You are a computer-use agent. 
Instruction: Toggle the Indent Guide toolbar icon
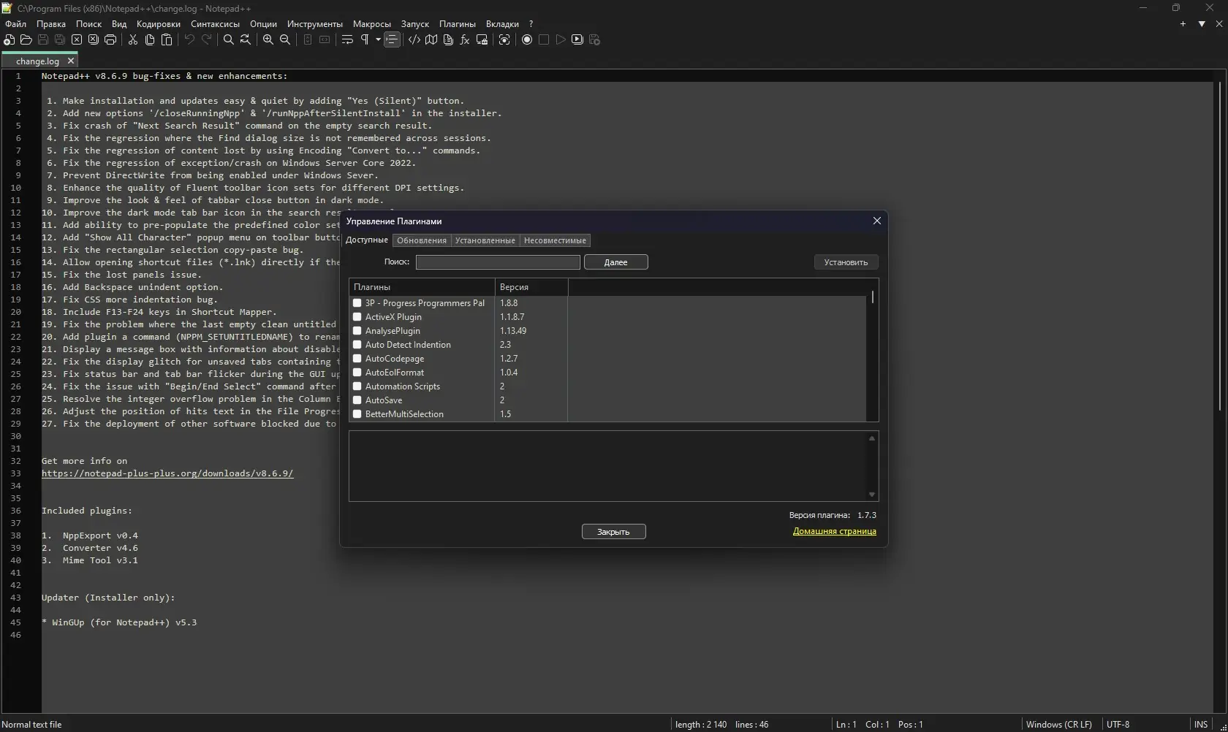click(x=393, y=40)
